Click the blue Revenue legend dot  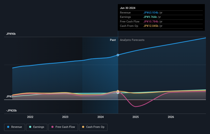point(8,127)
